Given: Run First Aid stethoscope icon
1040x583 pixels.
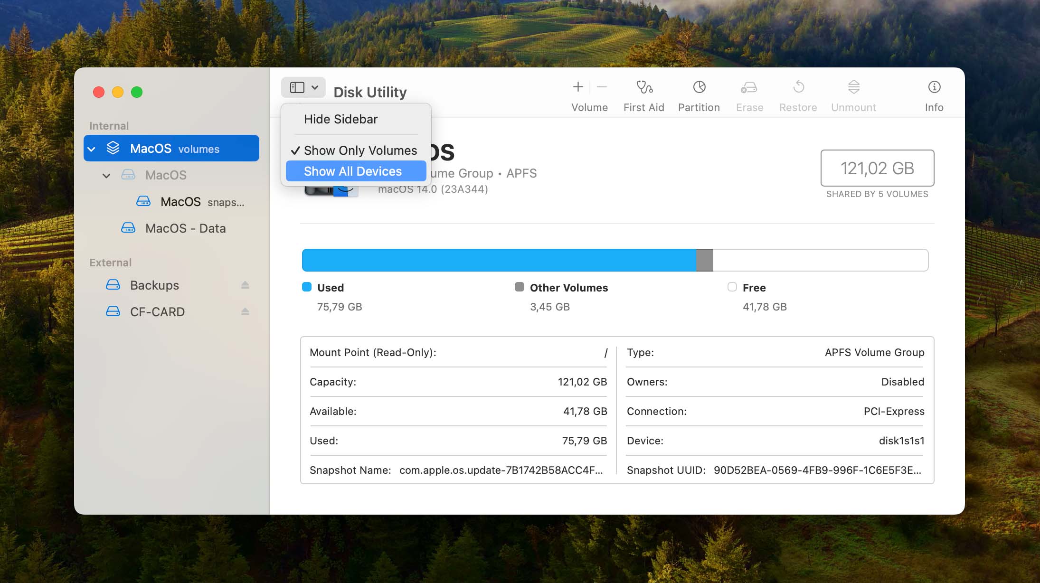Looking at the screenshot, I should pos(644,87).
